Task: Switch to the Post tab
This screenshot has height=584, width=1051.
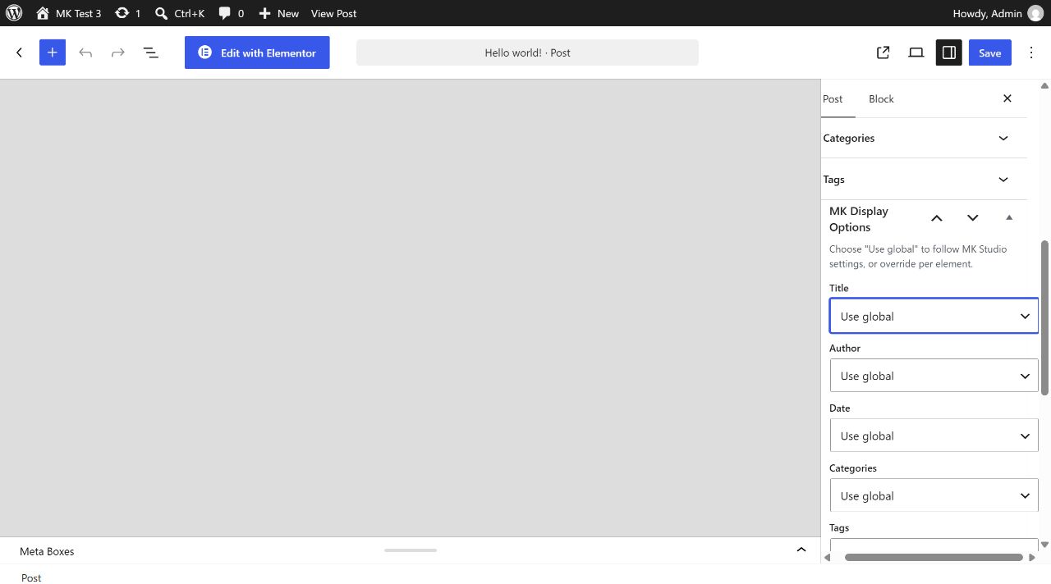Action: 833,98
